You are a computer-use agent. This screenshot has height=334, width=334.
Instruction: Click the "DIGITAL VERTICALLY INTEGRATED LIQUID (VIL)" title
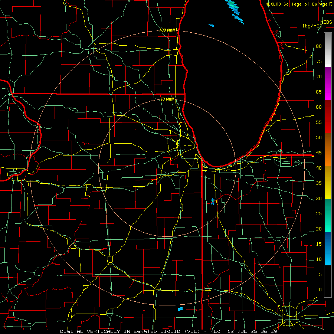click(x=130, y=331)
